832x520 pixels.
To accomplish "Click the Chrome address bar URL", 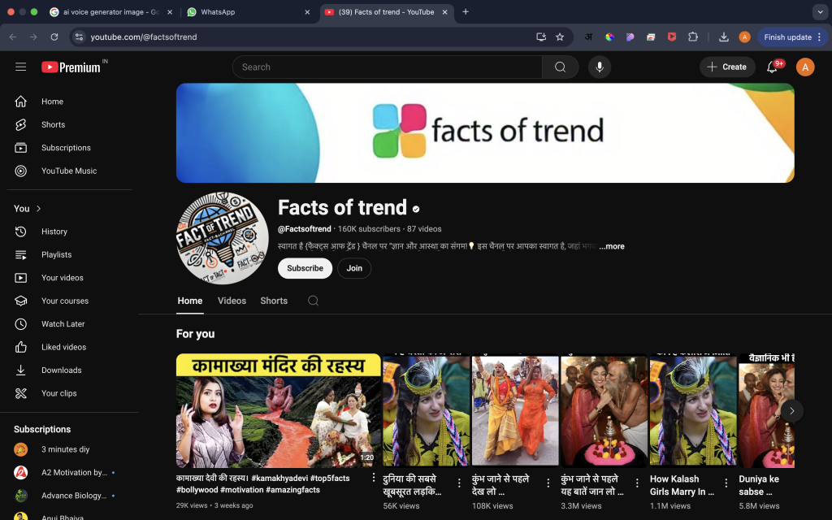I will (x=144, y=37).
